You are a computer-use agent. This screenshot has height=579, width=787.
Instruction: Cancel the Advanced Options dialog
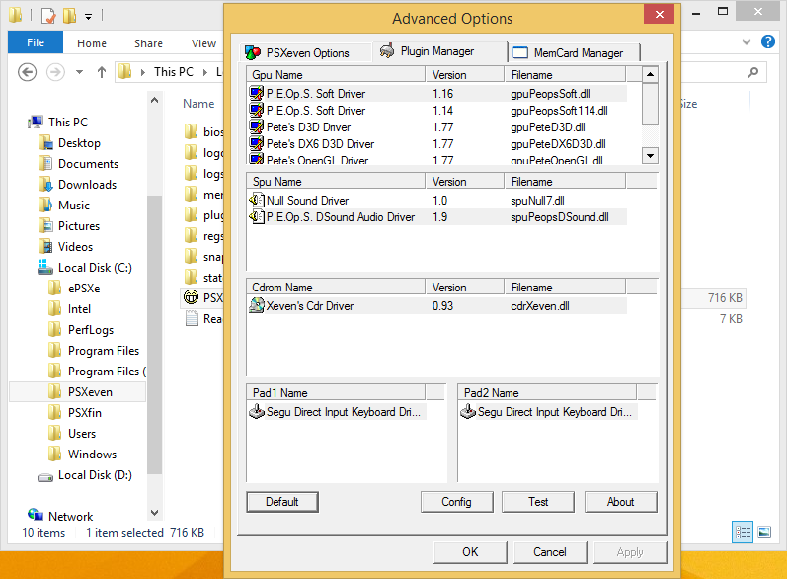[550, 552]
